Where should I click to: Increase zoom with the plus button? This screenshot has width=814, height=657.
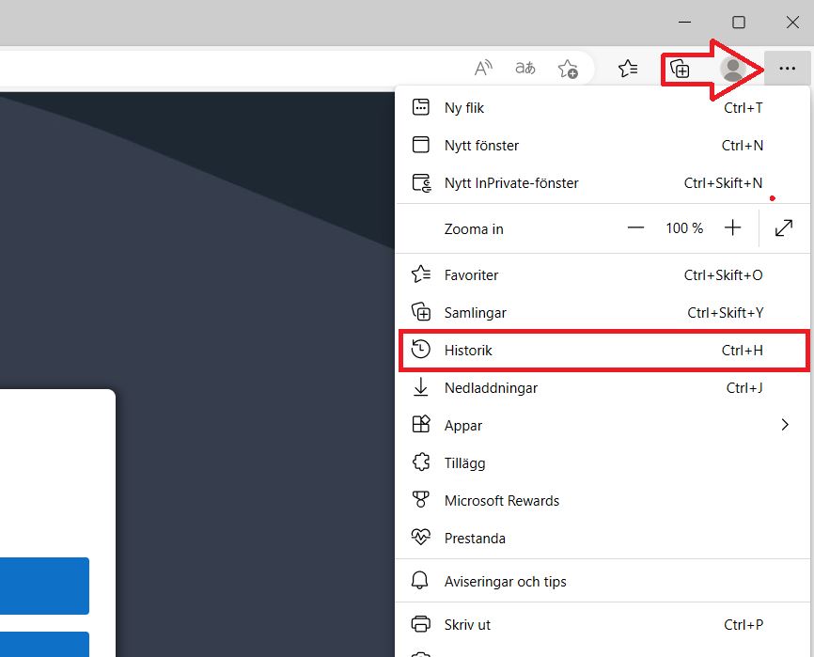(x=733, y=228)
